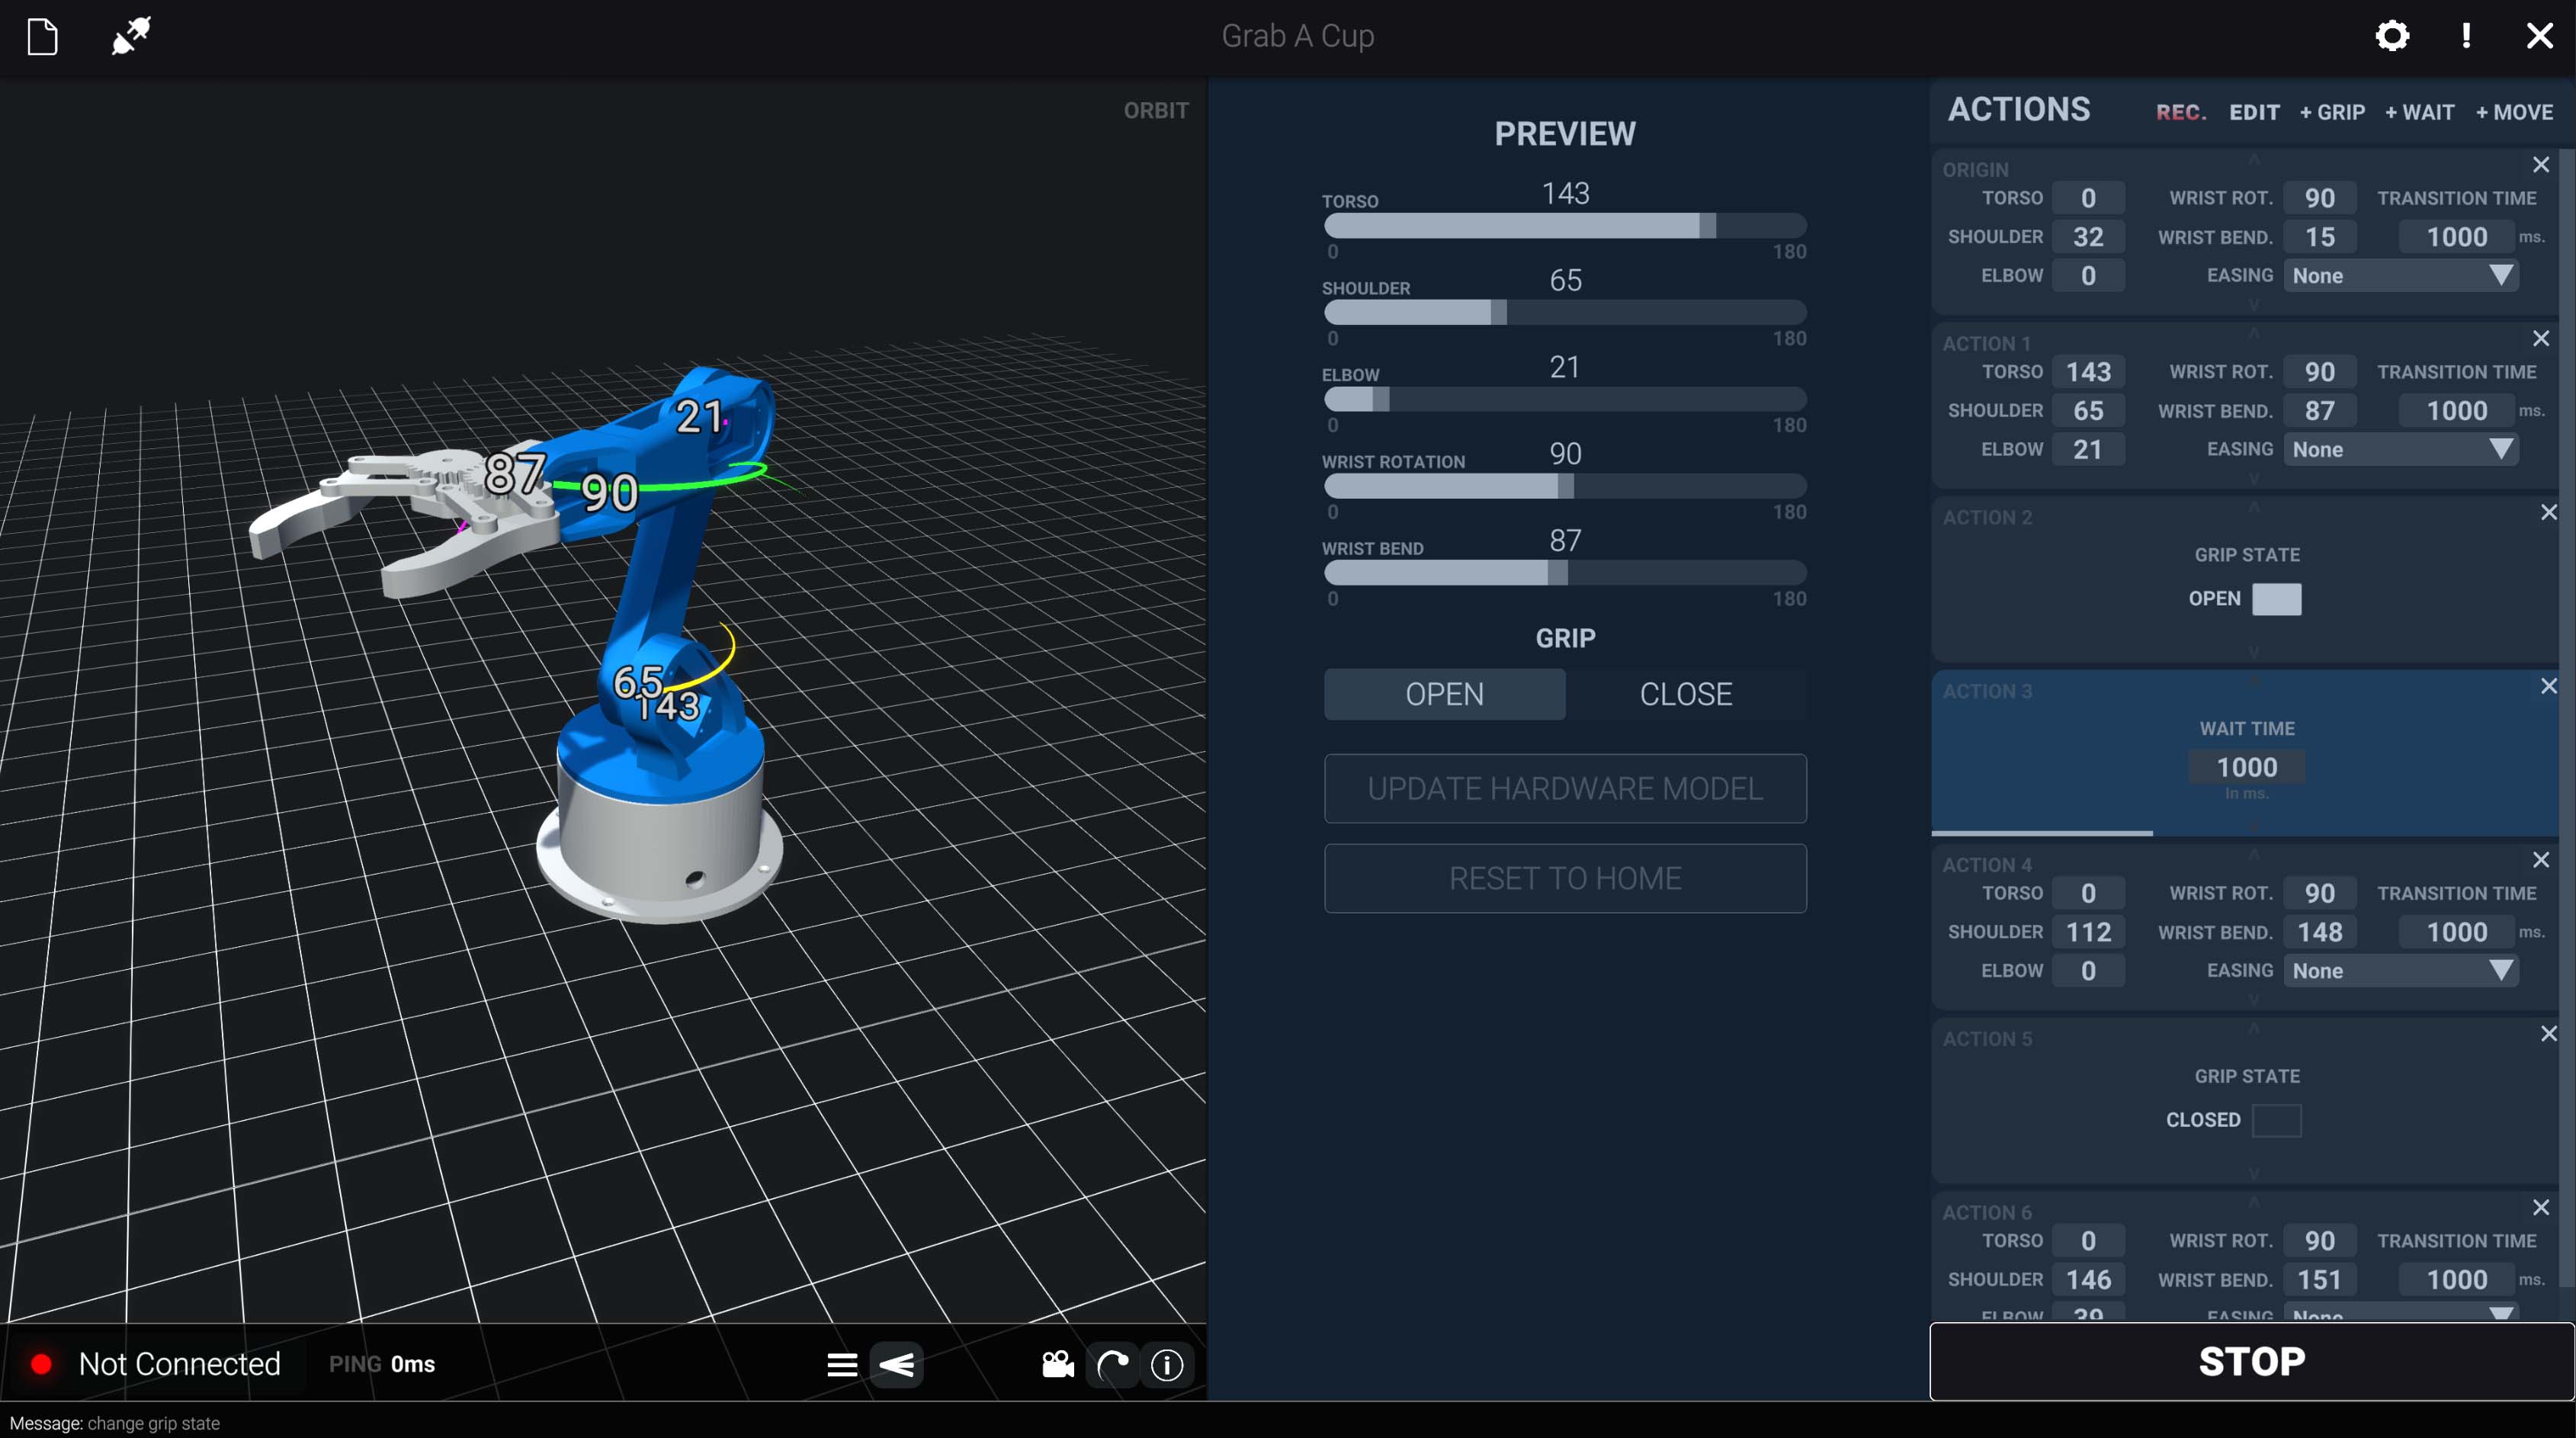Click the Torso slider in the Preview panel
2576x1438 pixels.
(1565, 226)
